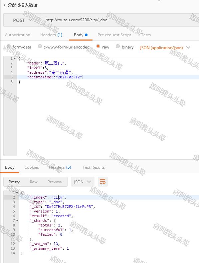Image resolution: width=199 pixels, height=263 pixels.
Task: Click the "result": "created" line
Action: point(51,216)
